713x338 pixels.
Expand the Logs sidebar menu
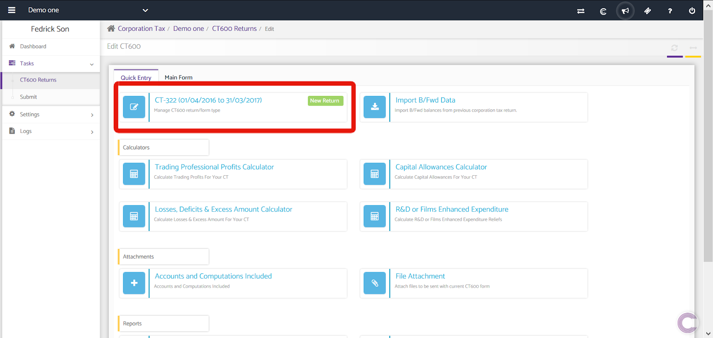pyautogui.click(x=51, y=131)
